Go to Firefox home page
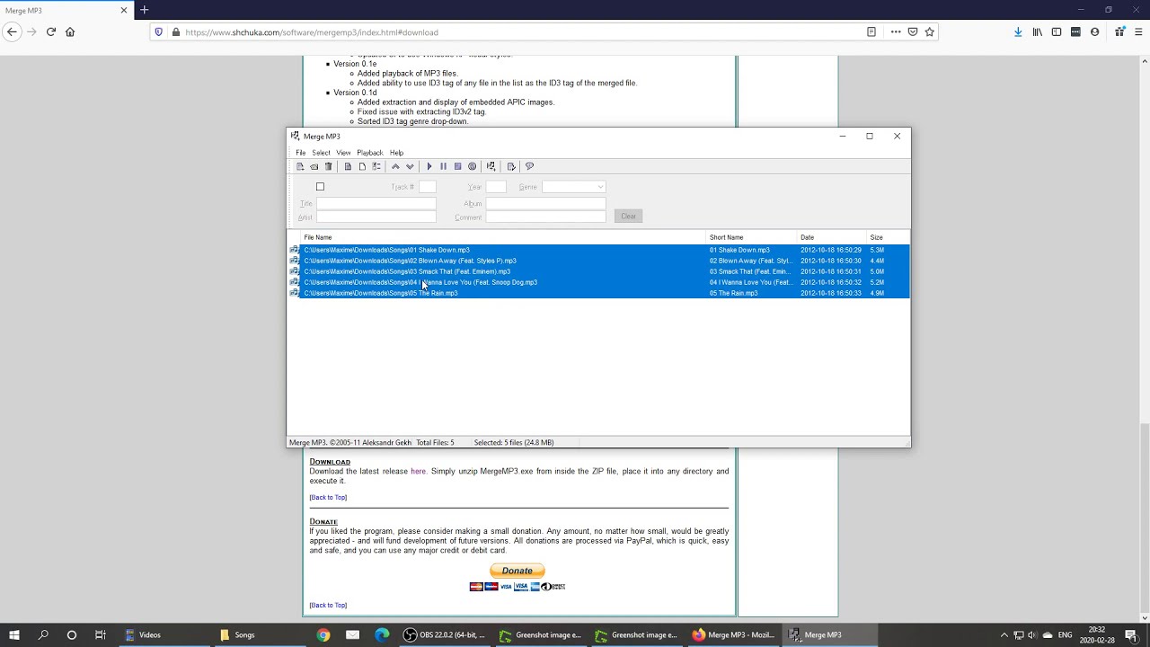Screen dimensions: 1150x647 [x=70, y=31]
